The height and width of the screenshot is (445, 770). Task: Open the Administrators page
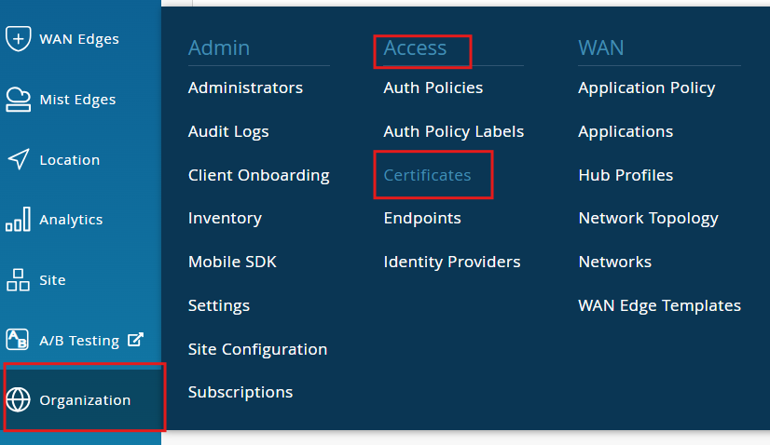[x=245, y=88]
